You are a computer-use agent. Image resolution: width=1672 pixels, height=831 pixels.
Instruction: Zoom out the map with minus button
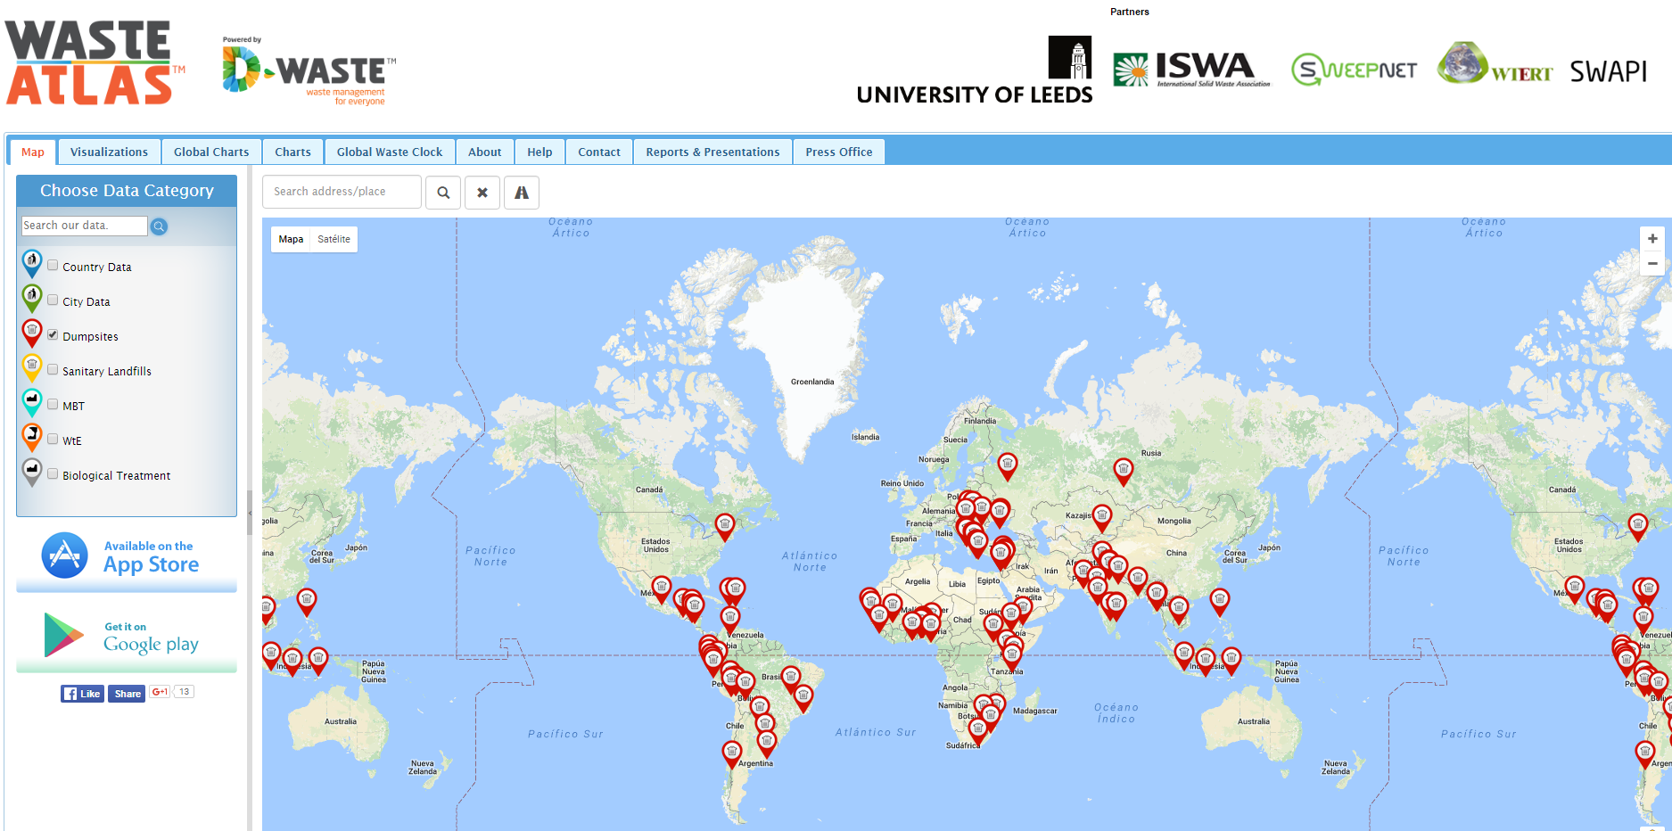coord(1652,263)
